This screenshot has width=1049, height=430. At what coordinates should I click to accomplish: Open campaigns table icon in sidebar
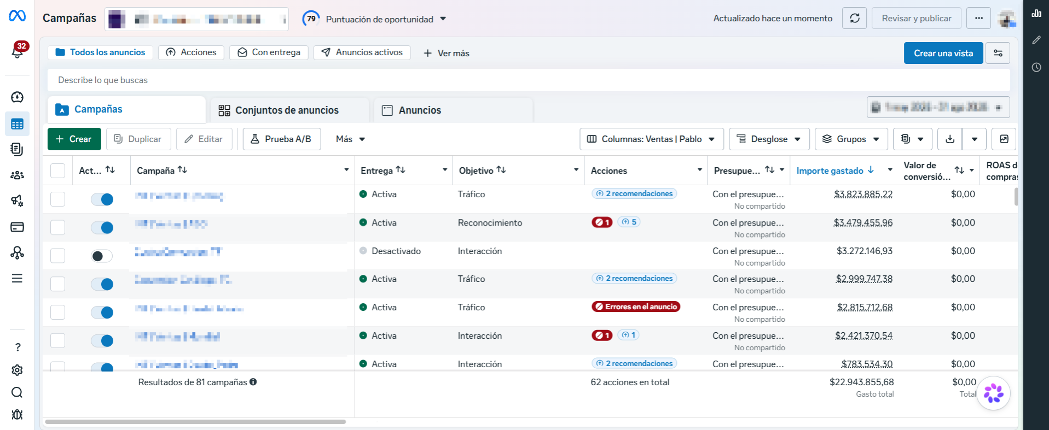click(x=17, y=124)
